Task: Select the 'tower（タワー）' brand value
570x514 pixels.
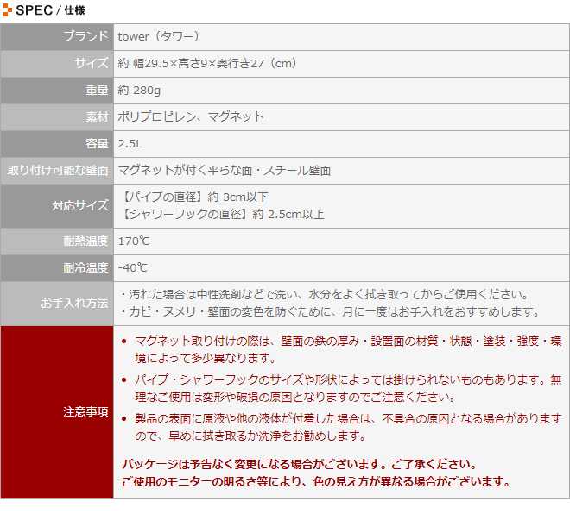Action: pos(159,37)
